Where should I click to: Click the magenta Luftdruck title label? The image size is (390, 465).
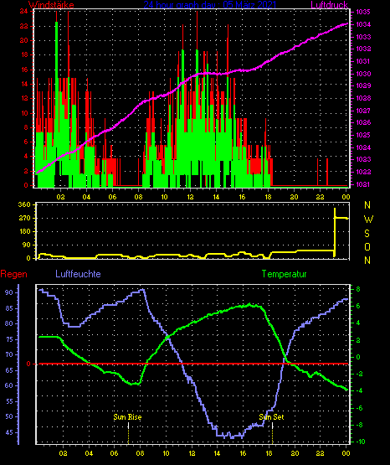(x=329, y=5)
